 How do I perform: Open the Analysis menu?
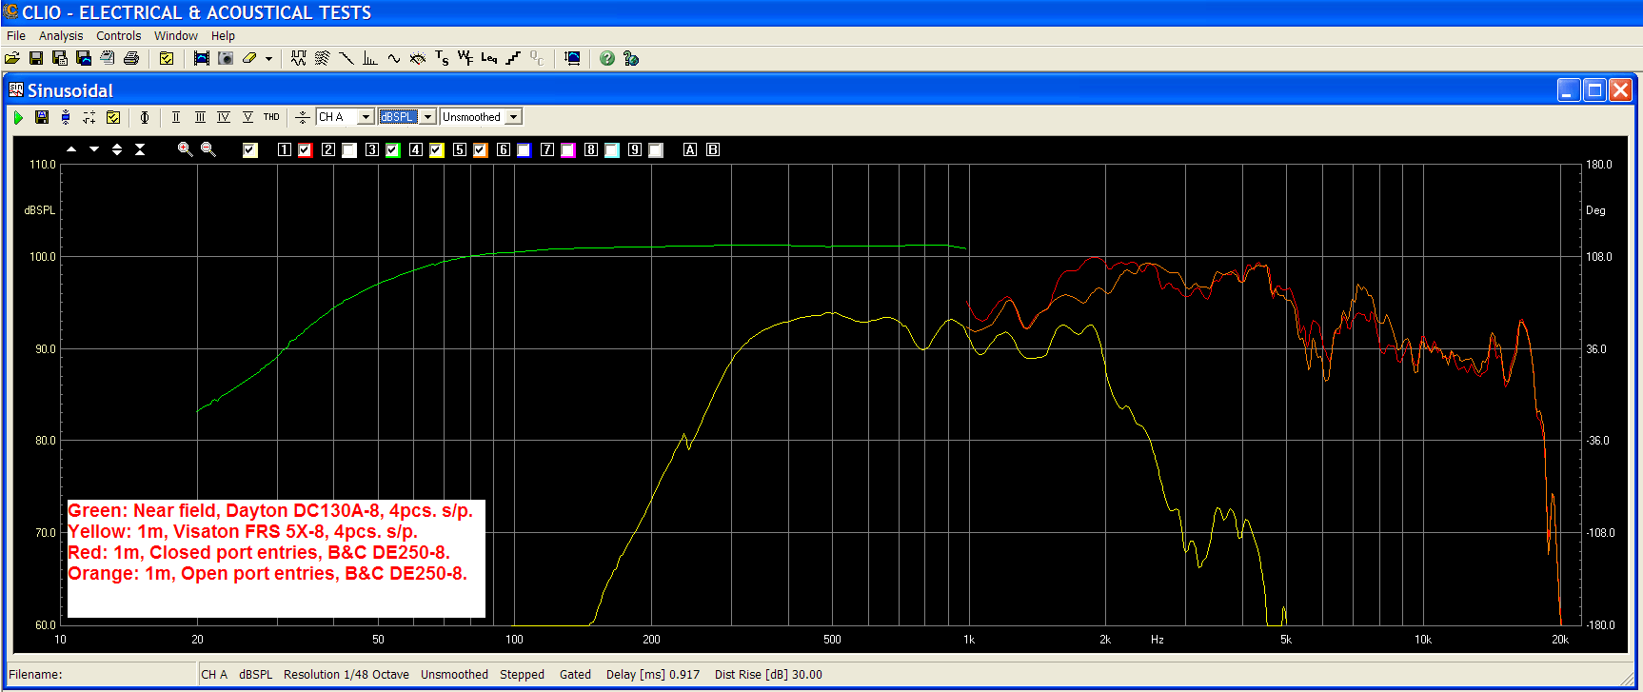point(61,35)
